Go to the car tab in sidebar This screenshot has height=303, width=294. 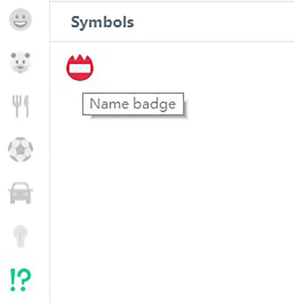coord(21,192)
